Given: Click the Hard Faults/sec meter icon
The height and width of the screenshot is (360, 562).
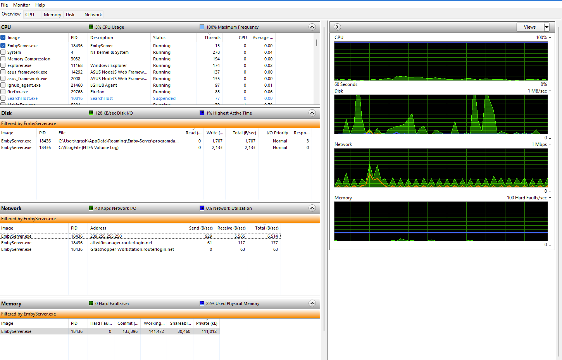Looking at the screenshot, I should click(x=91, y=303).
